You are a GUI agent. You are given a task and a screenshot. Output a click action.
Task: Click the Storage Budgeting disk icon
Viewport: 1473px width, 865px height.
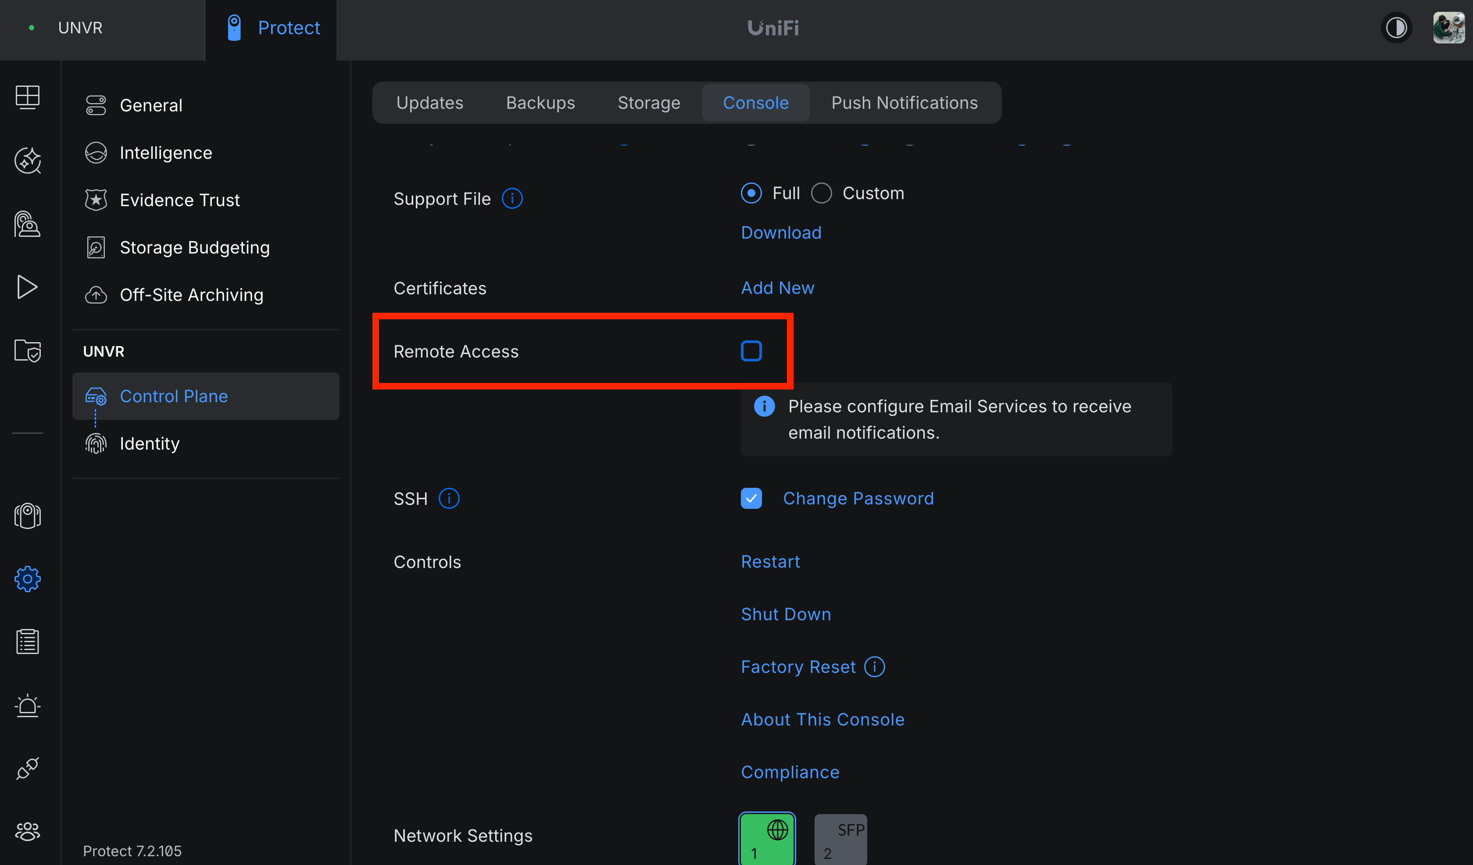pyautogui.click(x=96, y=247)
